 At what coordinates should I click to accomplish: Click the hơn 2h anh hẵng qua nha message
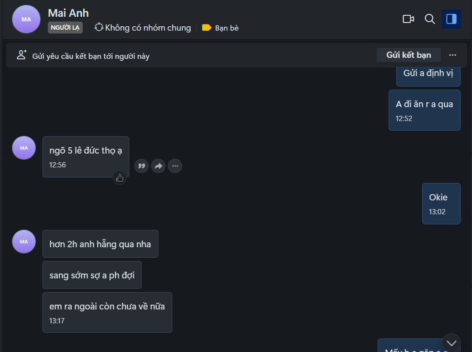(100, 244)
